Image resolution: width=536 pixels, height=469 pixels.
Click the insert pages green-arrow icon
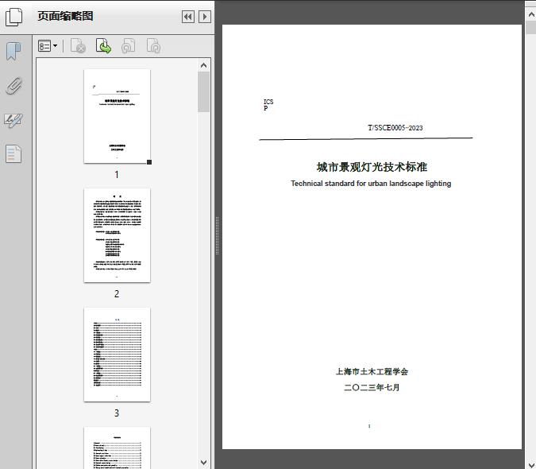(x=103, y=46)
